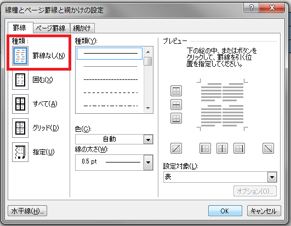Toggle the inside vertical border button
The image size is (291, 226).
(x=222, y=148)
